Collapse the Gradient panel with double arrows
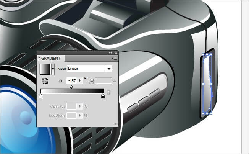The width and height of the screenshot is (249, 154). [110, 52]
